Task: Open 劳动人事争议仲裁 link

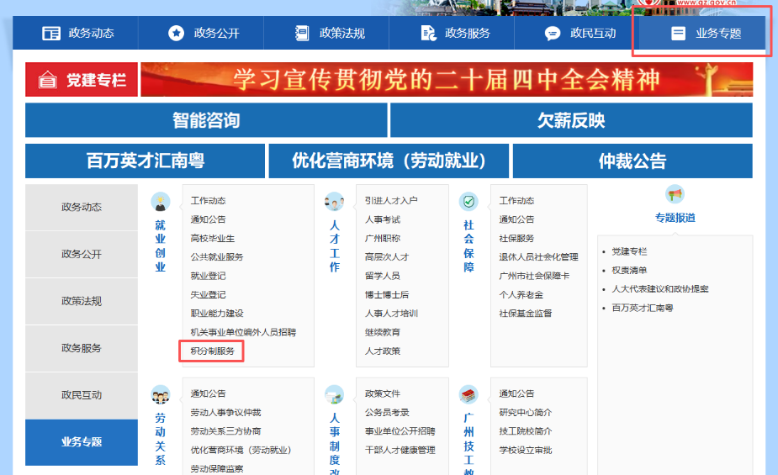Action: 225,413
